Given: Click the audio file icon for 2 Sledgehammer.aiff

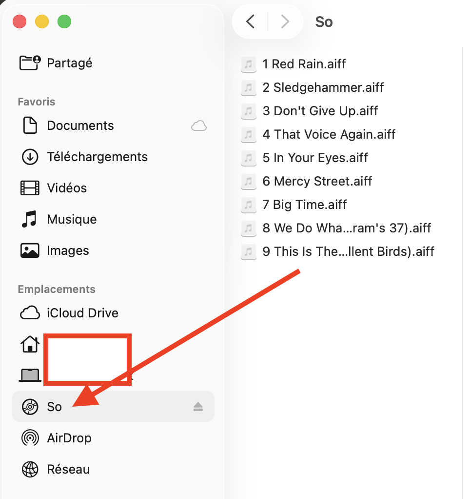Looking at the screenshot, I should point(249,87).
